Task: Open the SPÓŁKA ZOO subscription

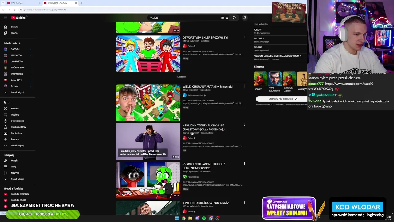Action: [x=17, y=68]
